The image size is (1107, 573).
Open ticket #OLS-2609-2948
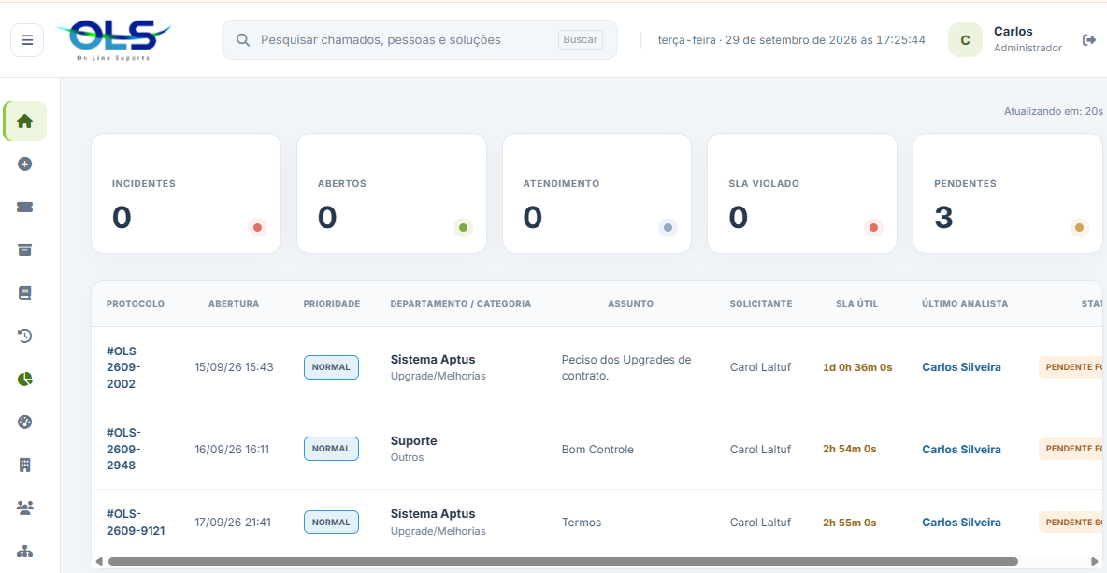click(124, 449)
